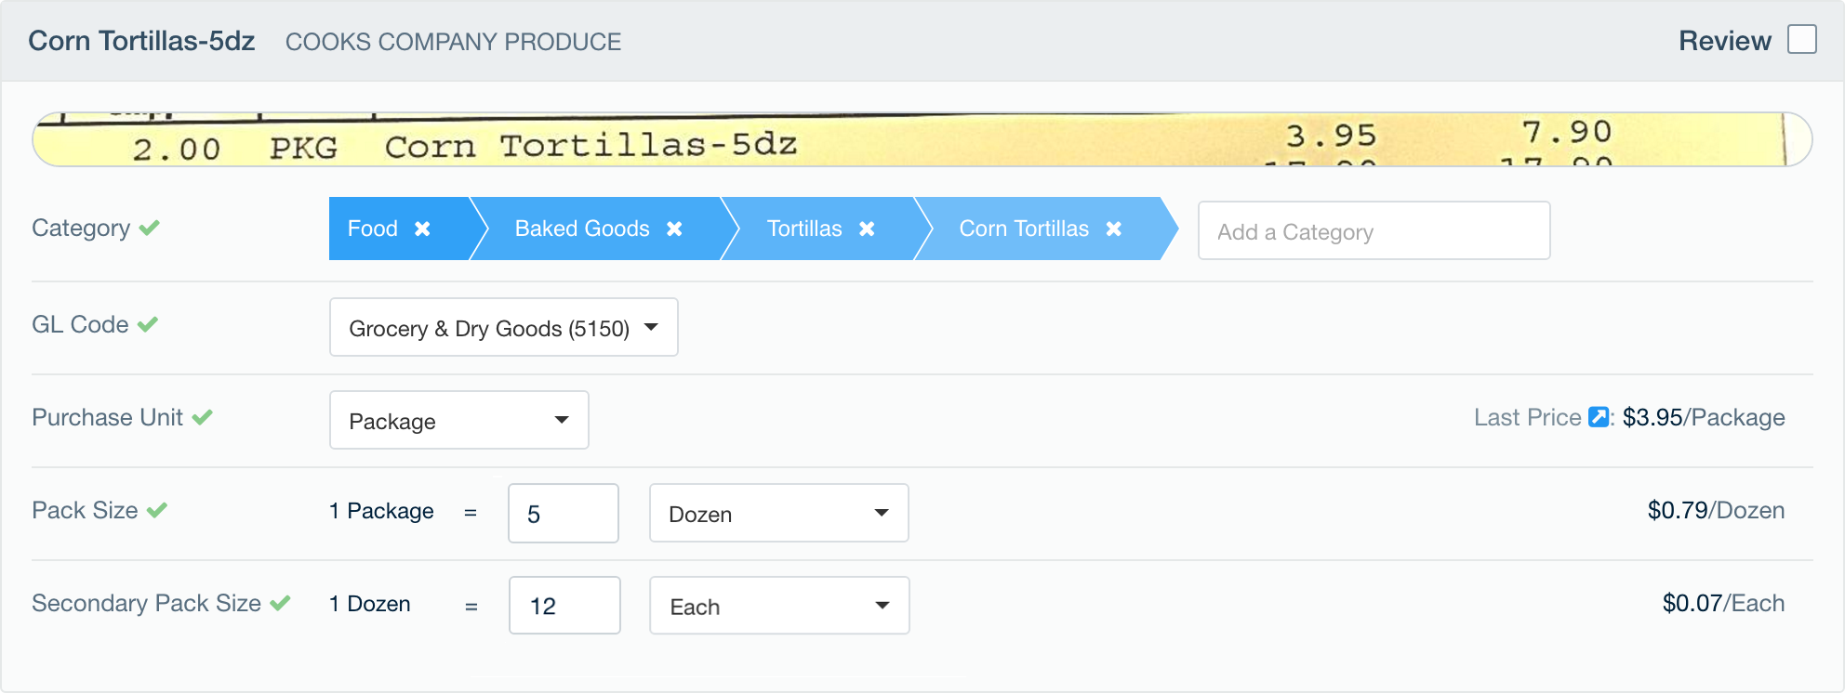
Task: Click the Pack Size quantity field
Action: (x=563, y=513)
